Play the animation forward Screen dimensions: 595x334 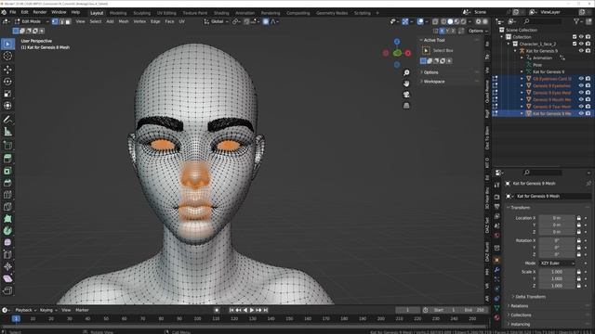click(252, 310)
